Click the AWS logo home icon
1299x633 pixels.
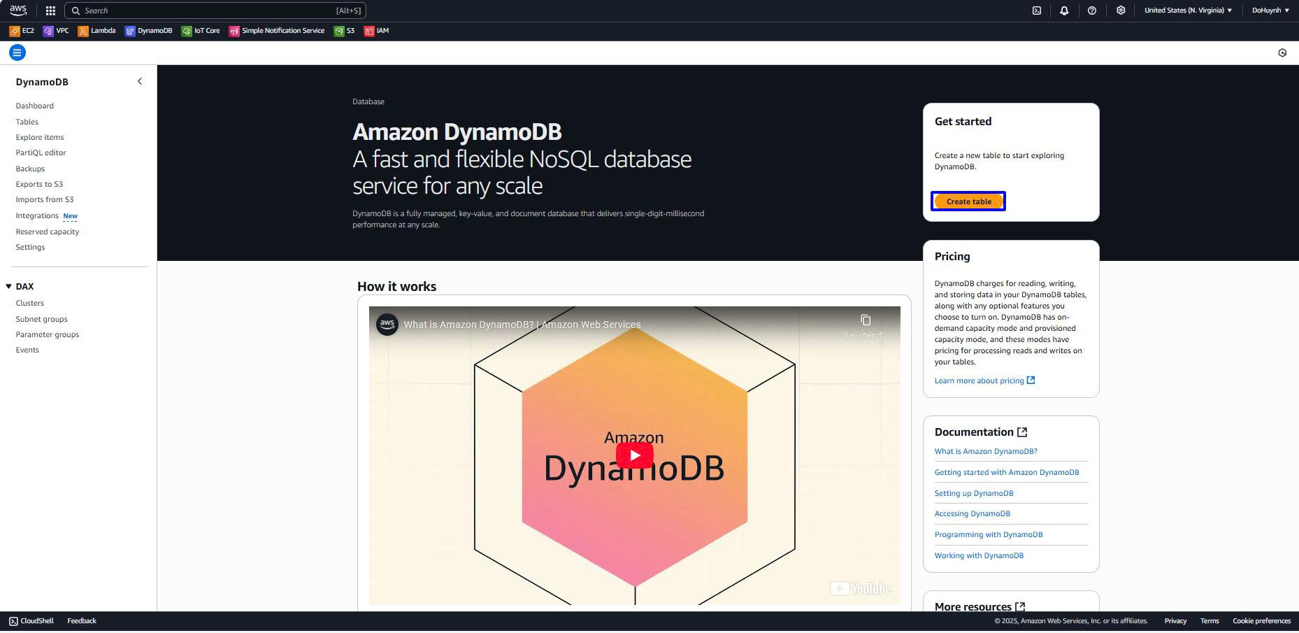18,10
